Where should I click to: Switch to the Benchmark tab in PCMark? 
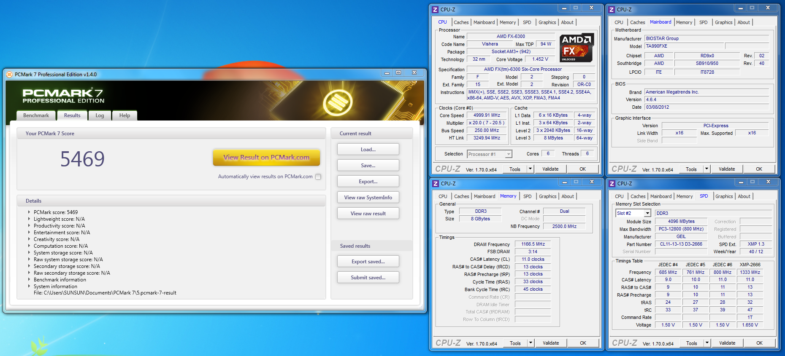(36, 115)
